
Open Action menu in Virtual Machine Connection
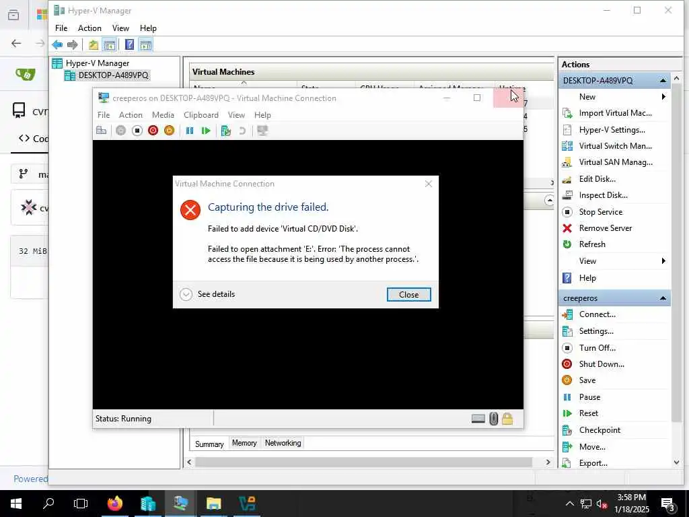[131, 114]
